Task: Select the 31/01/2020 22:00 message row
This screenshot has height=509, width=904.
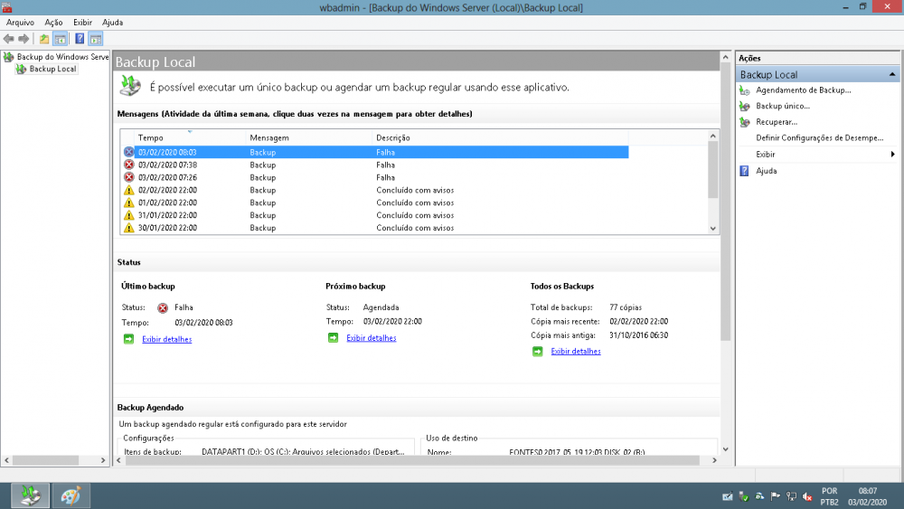Action: [376, 215]
